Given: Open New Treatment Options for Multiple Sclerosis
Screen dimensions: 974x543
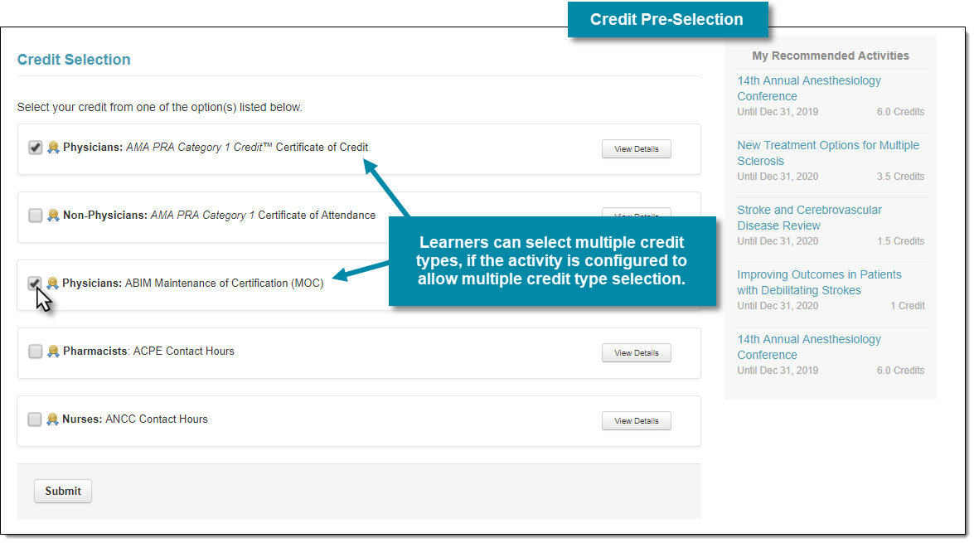Looking at the screenshot, I should (x=828, y=153).
